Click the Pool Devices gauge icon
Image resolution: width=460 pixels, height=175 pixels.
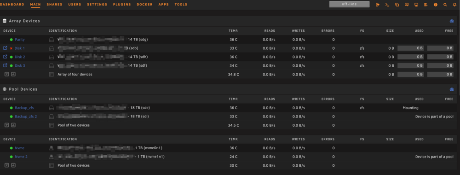pos(452,89)
